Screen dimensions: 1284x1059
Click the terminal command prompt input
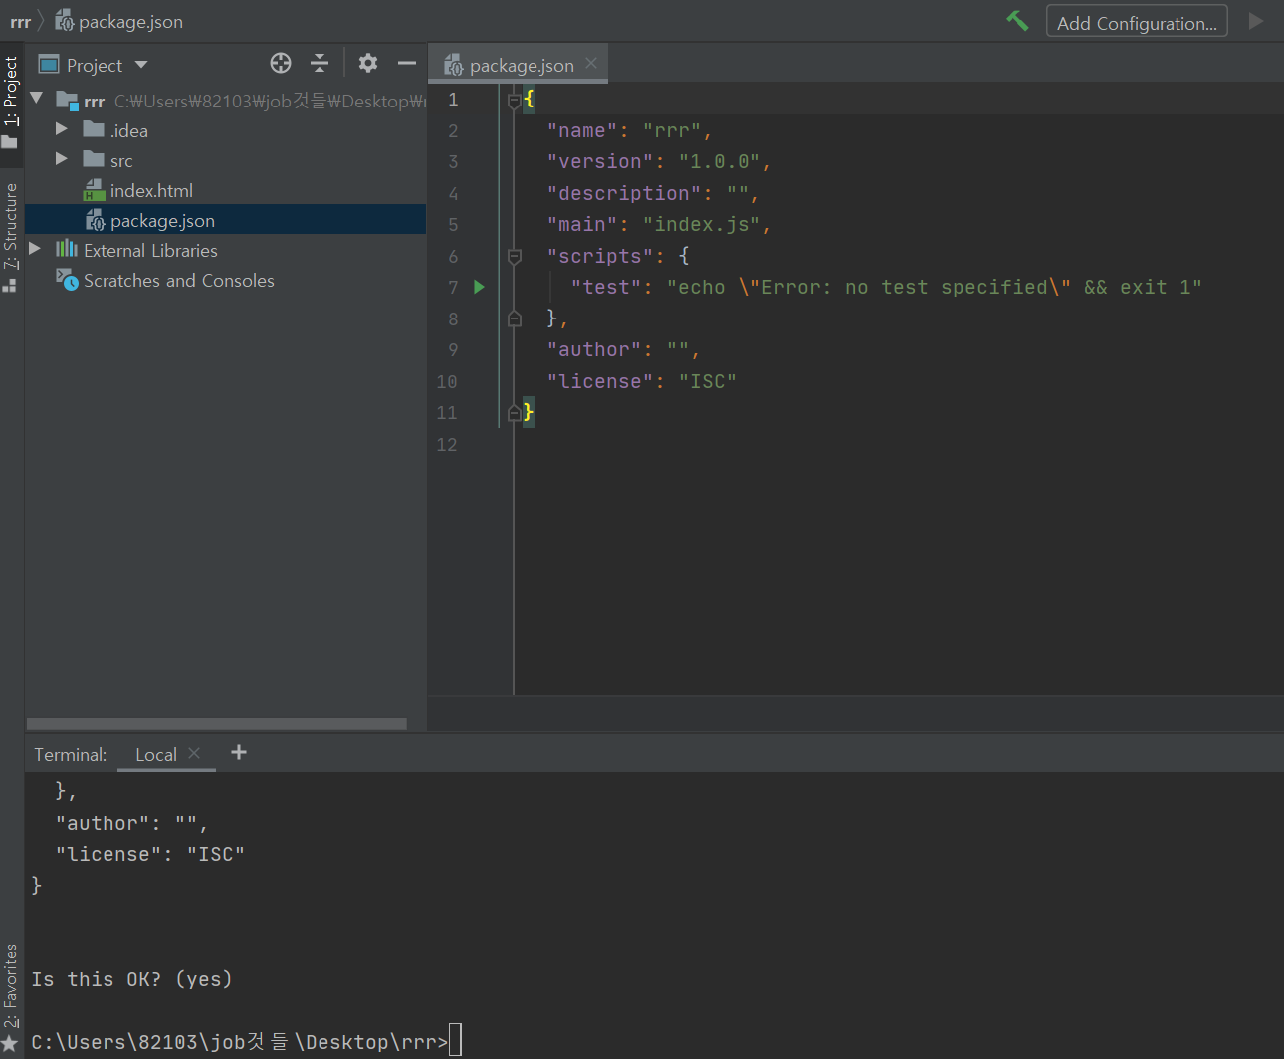click(455, 1040)
